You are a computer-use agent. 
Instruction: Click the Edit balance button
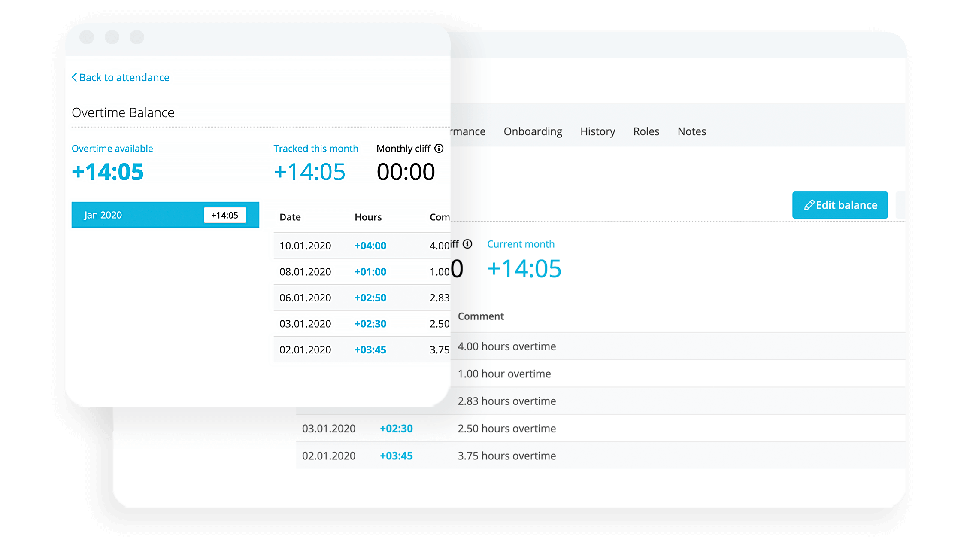click(840, 204)
